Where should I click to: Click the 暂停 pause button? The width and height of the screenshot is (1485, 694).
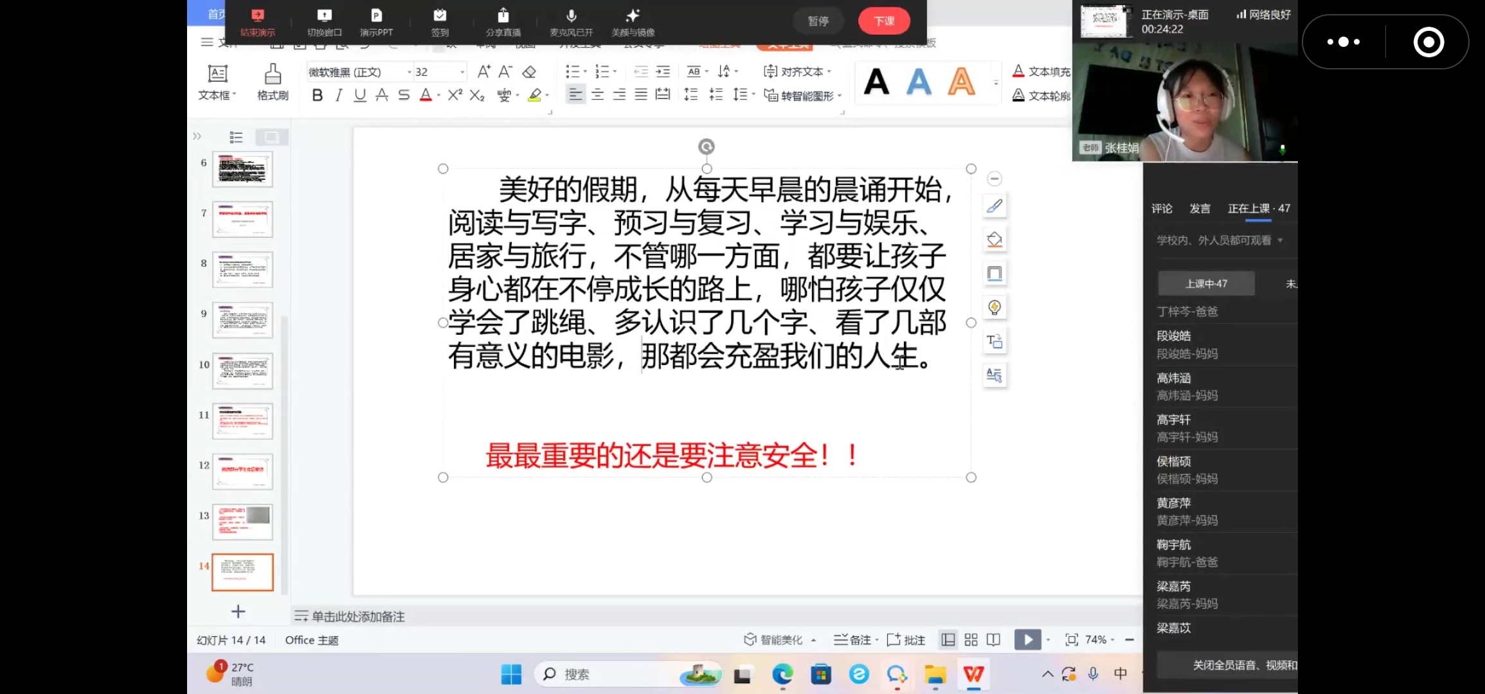click(x=818, y=21)
